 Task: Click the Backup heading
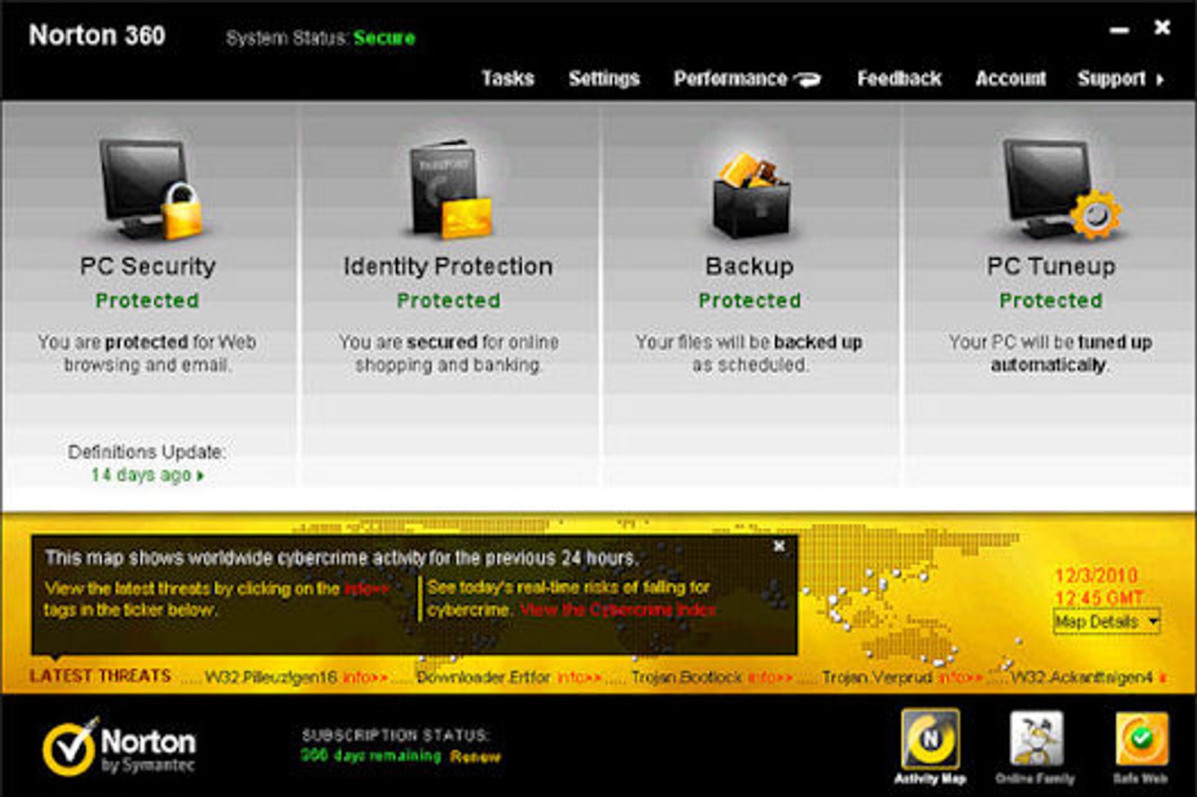point(749,266)
